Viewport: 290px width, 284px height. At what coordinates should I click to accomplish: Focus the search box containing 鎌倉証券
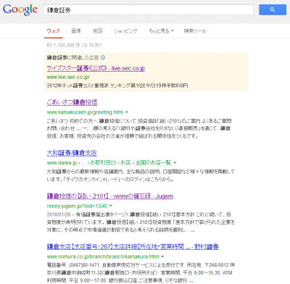coord(149,10)
